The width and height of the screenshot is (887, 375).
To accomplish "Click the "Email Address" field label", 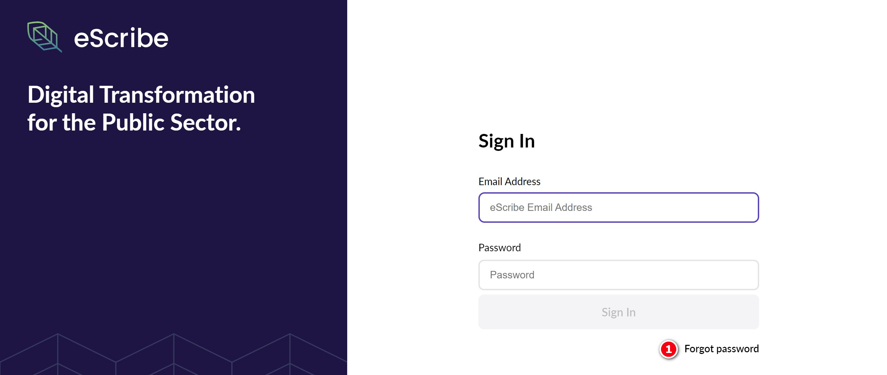I will coord(509,181).
